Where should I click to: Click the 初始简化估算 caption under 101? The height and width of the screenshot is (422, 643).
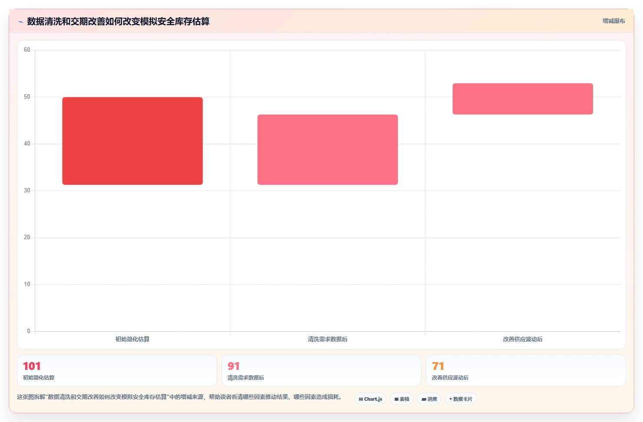[39, 378]
